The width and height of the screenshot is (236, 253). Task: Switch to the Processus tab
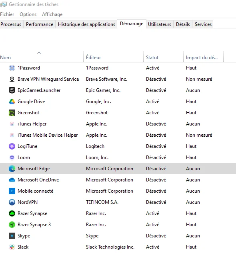click(11, 24)
